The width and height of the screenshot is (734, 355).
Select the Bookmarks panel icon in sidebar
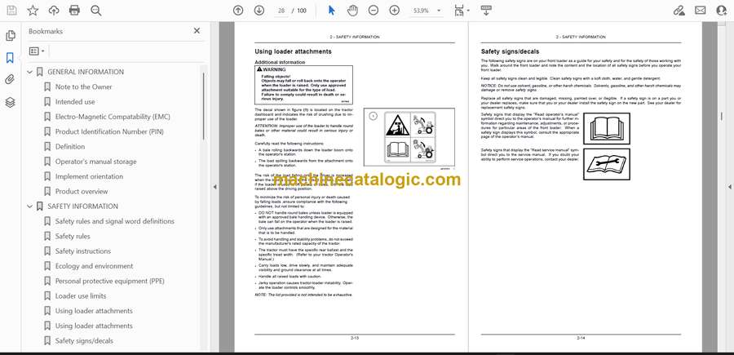point(10,58)
